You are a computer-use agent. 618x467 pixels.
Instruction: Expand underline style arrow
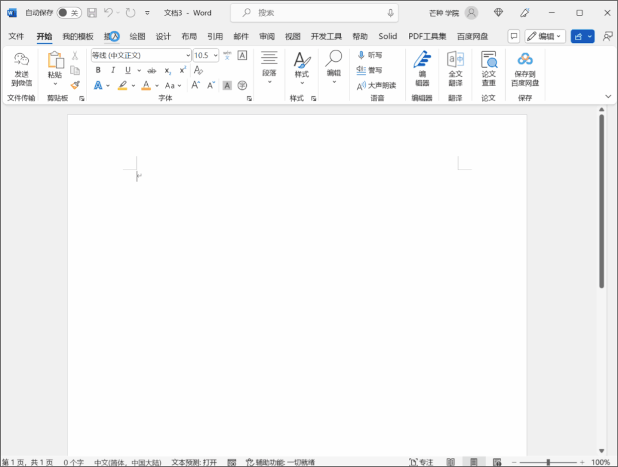[x=139, y=70]
